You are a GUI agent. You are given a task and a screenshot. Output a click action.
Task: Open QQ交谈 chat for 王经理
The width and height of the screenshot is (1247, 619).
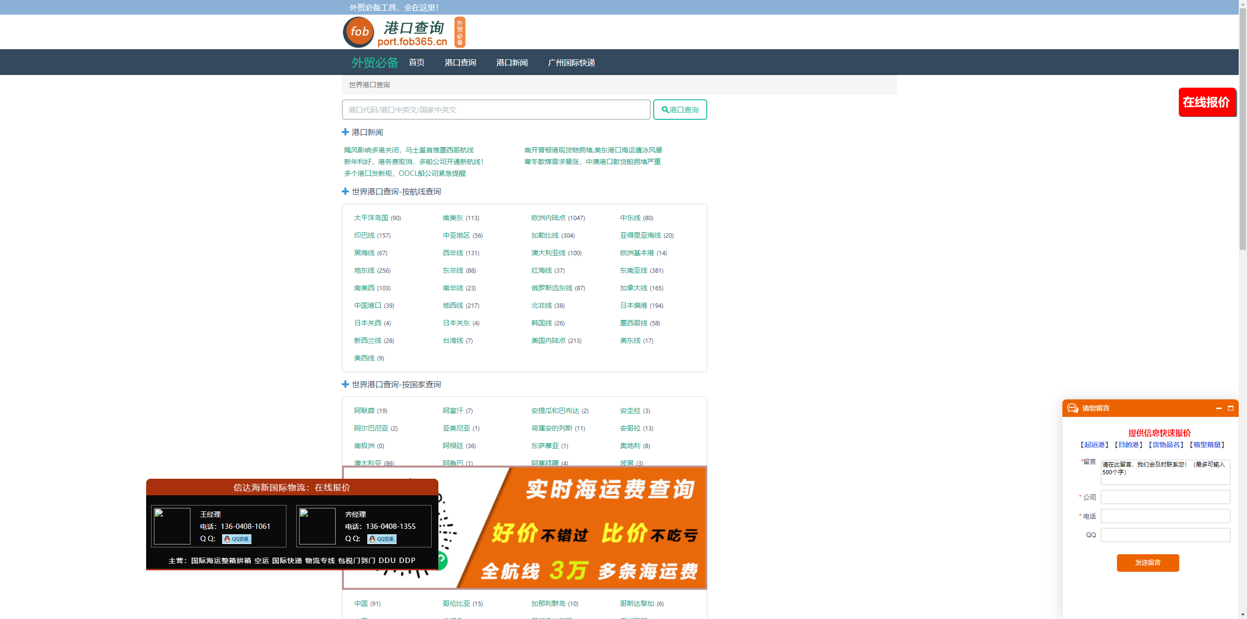[x=237, y=539]
